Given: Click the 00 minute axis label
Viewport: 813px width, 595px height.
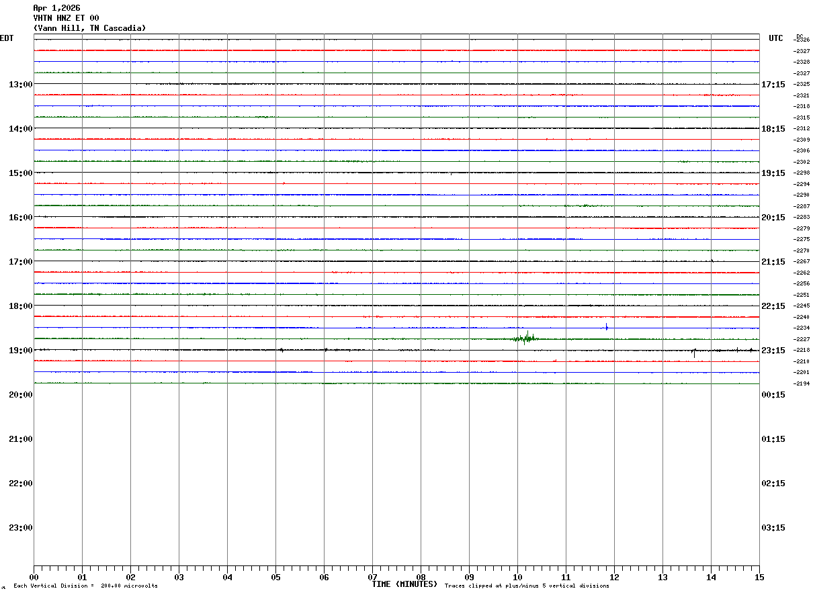Looking at the screenshot, I should tap(34, 577).
